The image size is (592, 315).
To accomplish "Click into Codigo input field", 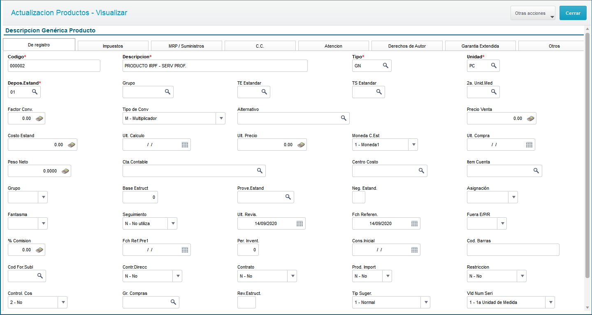I will (x=54, y=66).
